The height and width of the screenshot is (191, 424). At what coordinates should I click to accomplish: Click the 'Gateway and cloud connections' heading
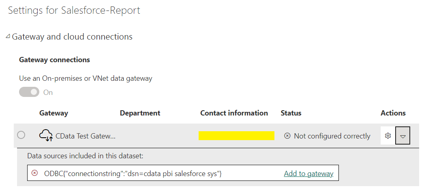pyautogui.click(x=72, y=37)
